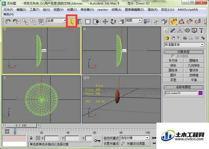Select the Shapes category icon

pos(173,38)
